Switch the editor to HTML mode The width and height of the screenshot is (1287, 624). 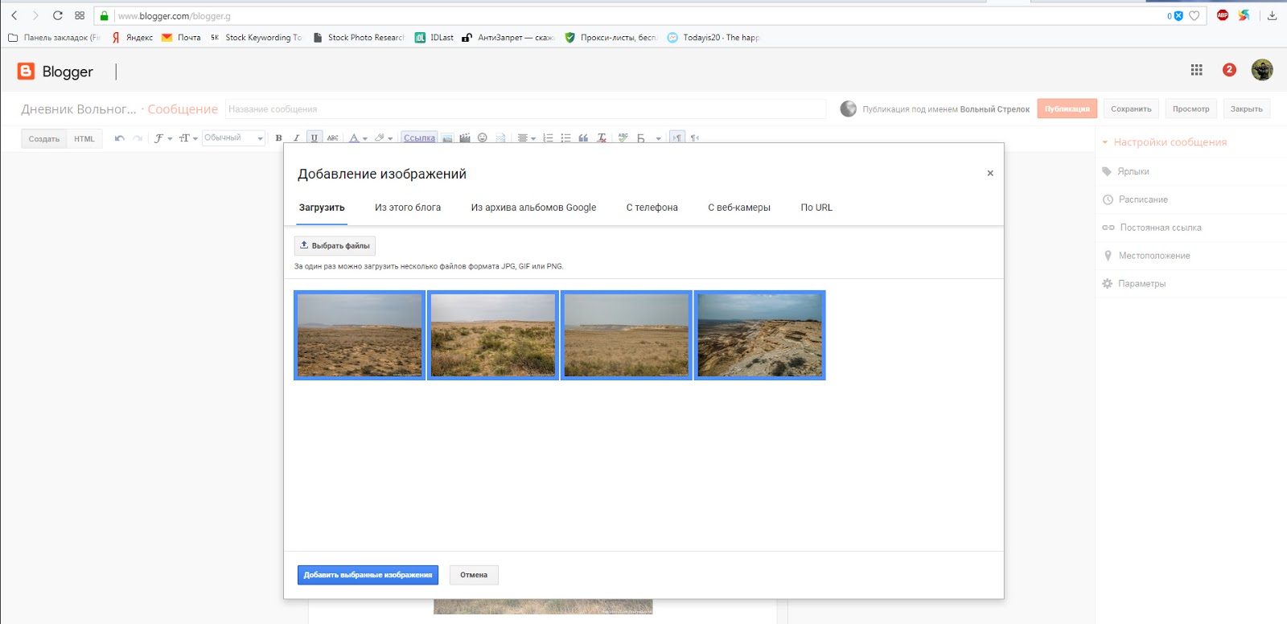click(x=84, y=139)
